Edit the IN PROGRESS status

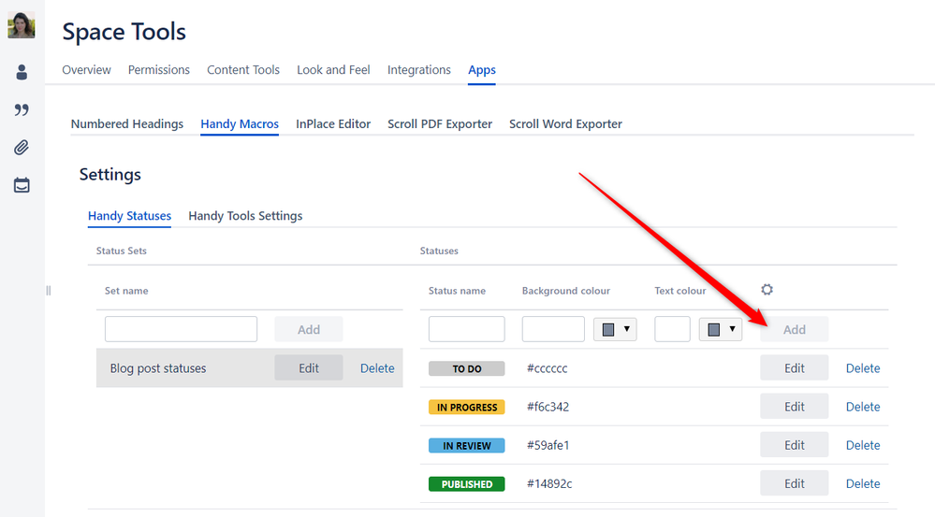pyautogui.click(x=795, y=407)
